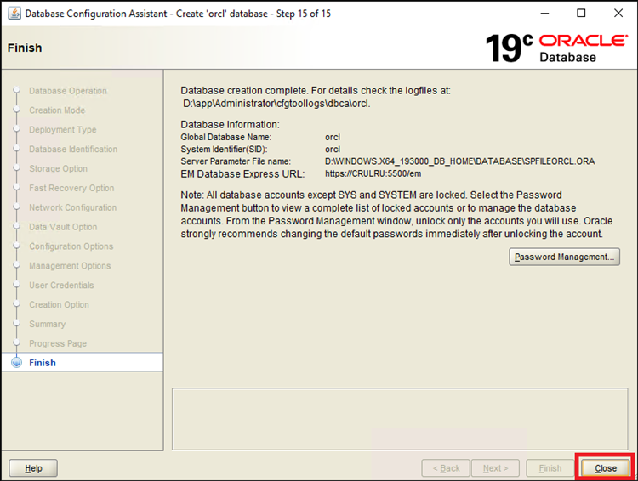Screen dimensions: 638x481
Task: Click the EM Database Express URL label
Action: pyautogui.click(x=242, y=174)
